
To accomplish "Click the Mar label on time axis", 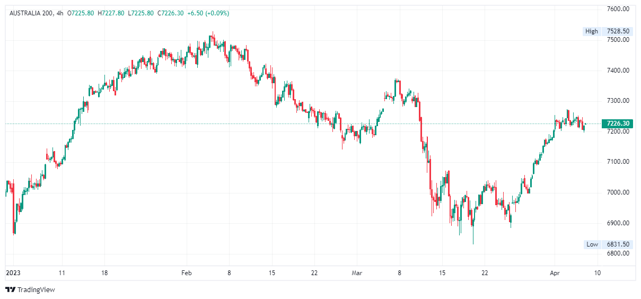I will pyautogui.click(x=356, y=273).
